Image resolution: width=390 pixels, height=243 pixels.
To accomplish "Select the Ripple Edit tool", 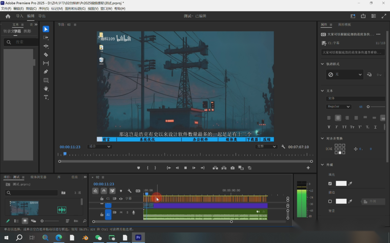I will (46, 46).
